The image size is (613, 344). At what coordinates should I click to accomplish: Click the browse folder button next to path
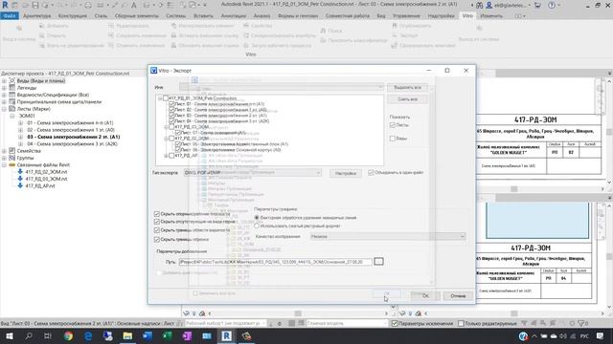(378, 261)
